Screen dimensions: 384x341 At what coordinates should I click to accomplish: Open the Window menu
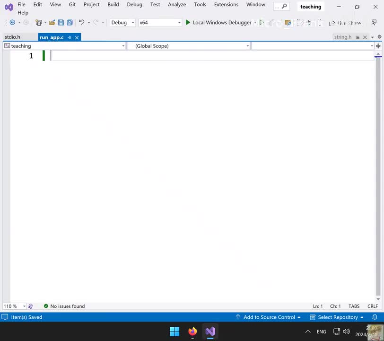click(x=256, y=4)
